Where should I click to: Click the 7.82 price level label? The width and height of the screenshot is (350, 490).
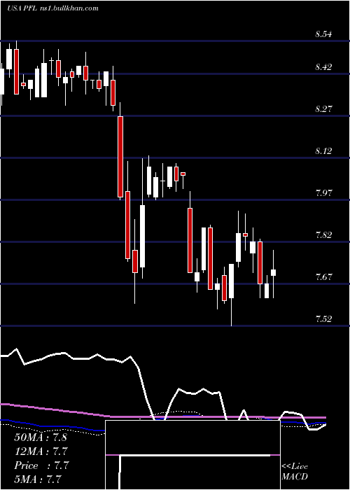click(x=323, y=235)
